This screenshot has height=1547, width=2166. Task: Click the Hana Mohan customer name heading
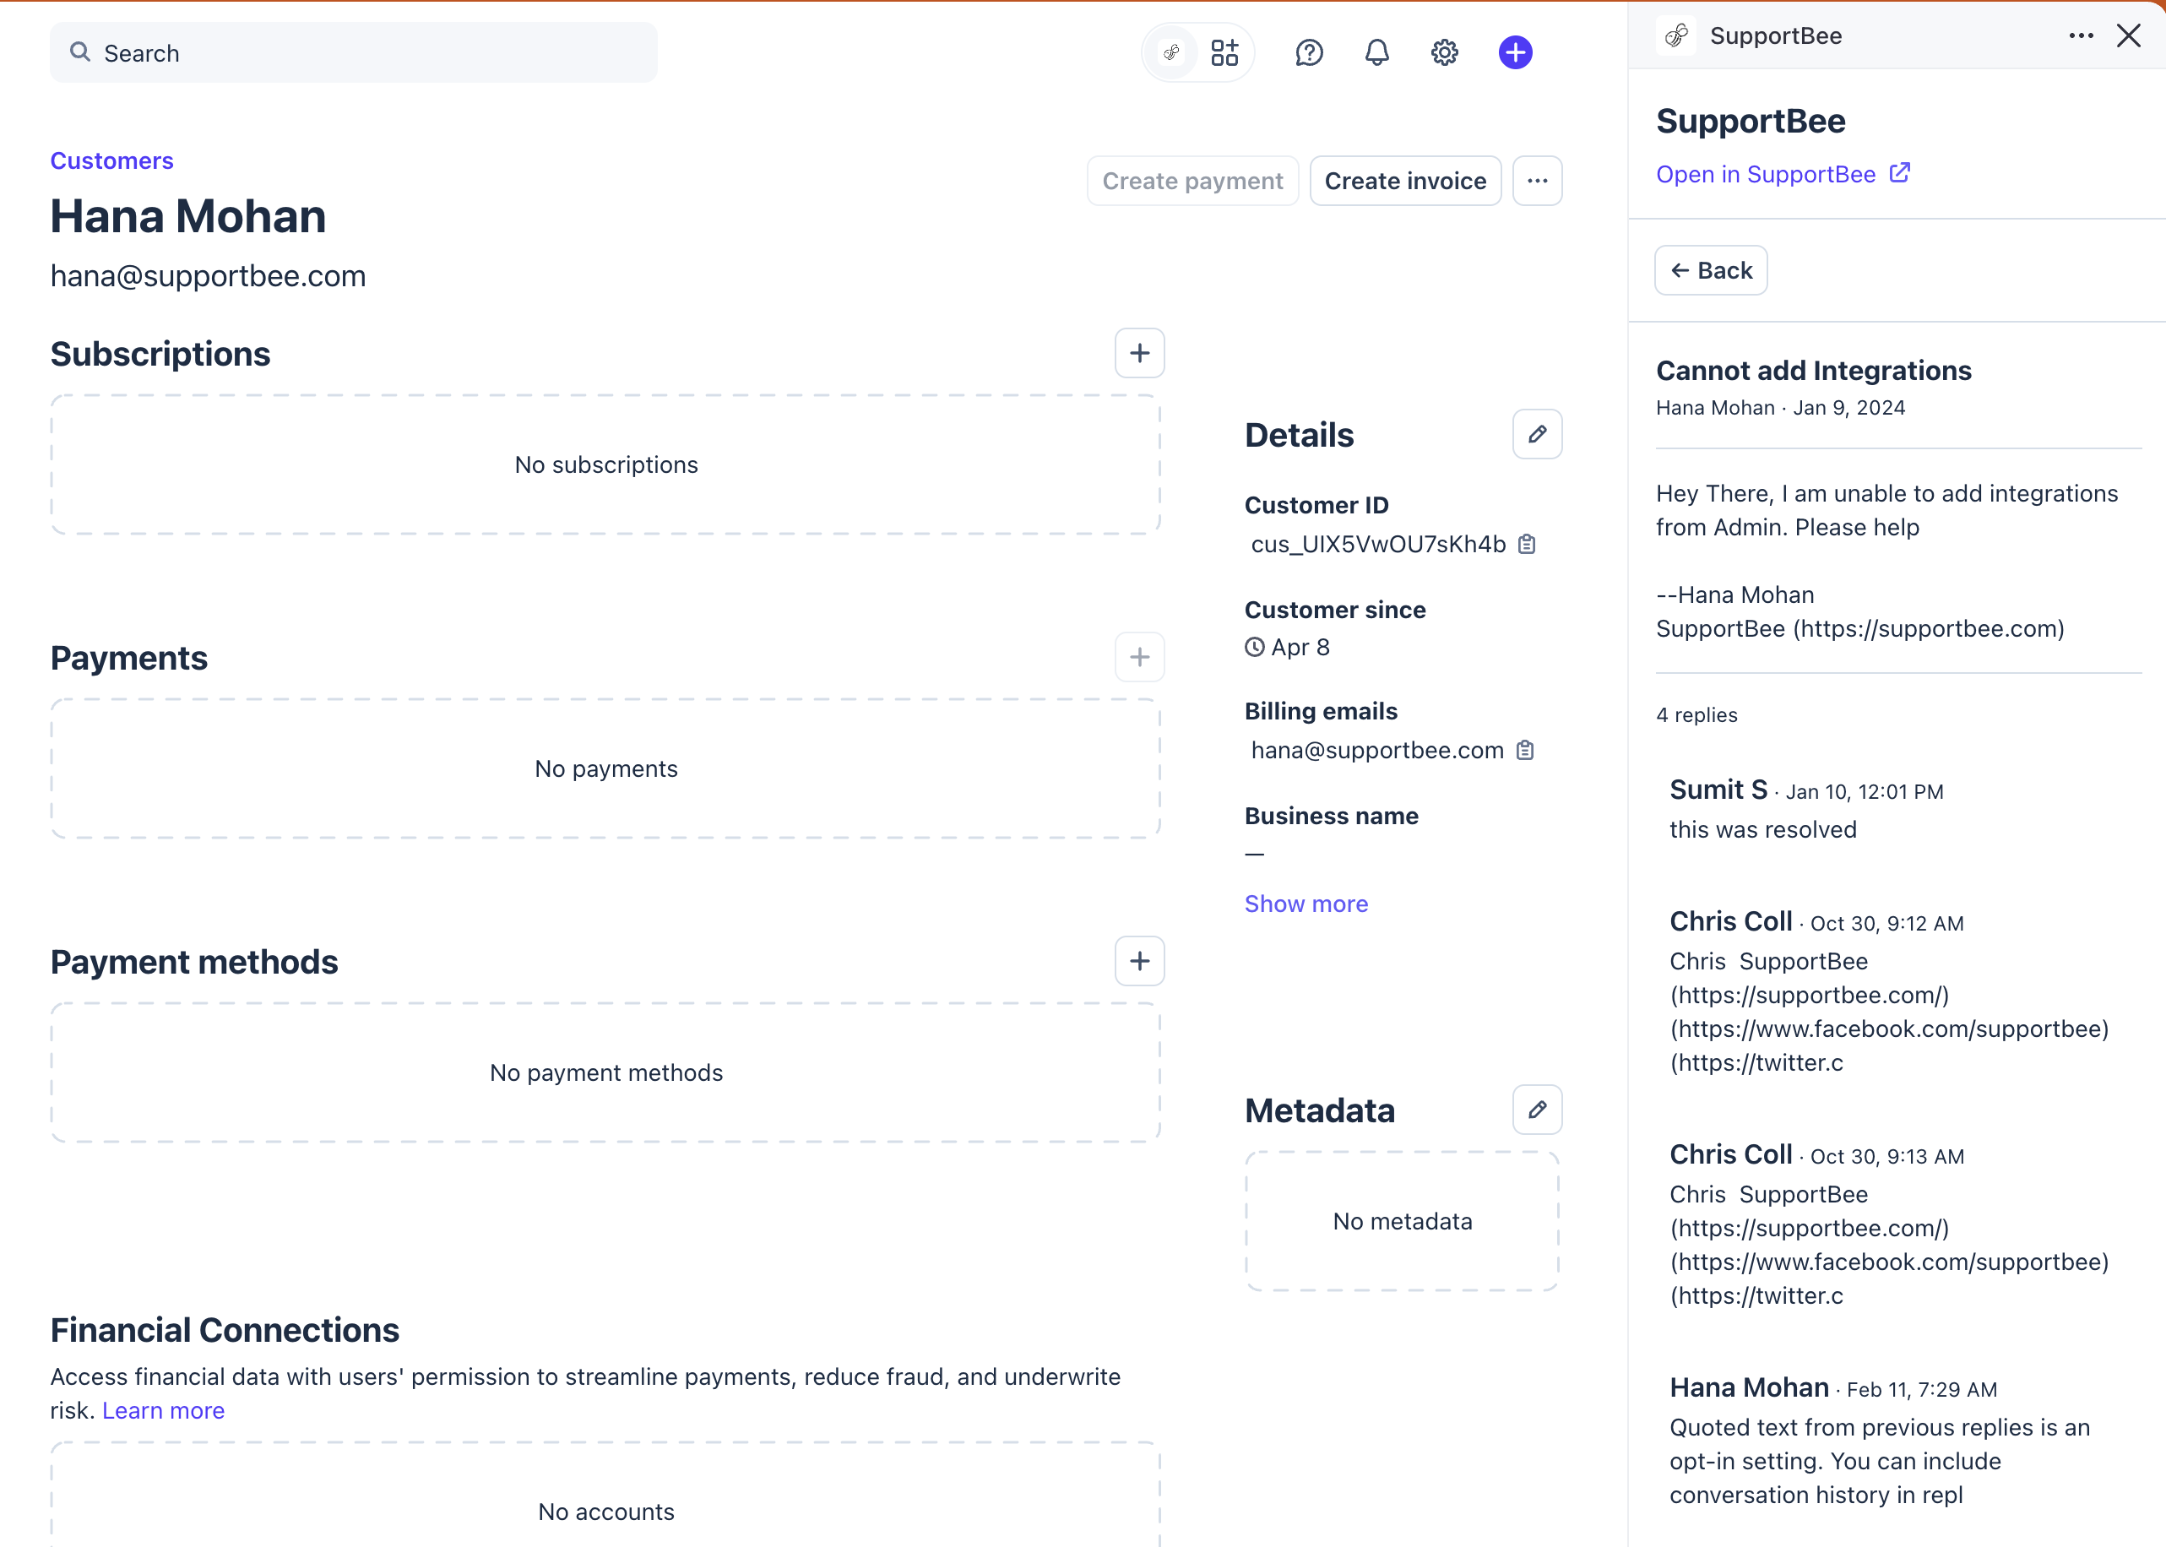coord(187,215)
